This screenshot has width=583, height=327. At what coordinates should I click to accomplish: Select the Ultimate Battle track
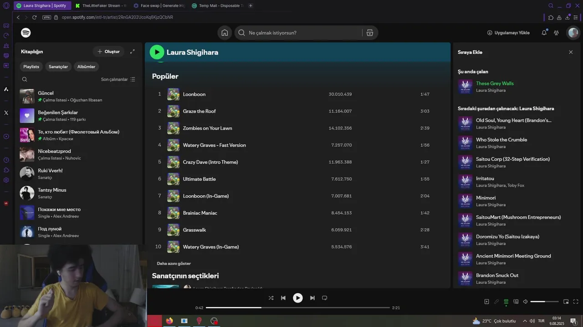point(297,179)
